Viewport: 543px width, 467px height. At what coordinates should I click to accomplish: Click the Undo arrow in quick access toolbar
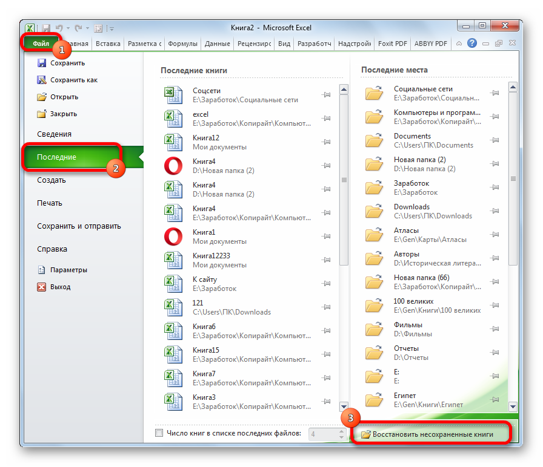coord(59,28)
